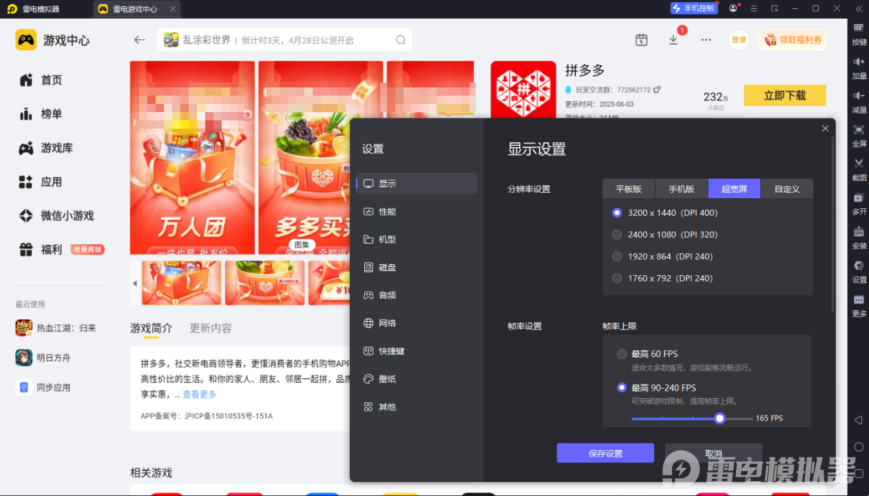
Task: Select first red basket gallery thumbnail
Action: (x=182, y=283)
